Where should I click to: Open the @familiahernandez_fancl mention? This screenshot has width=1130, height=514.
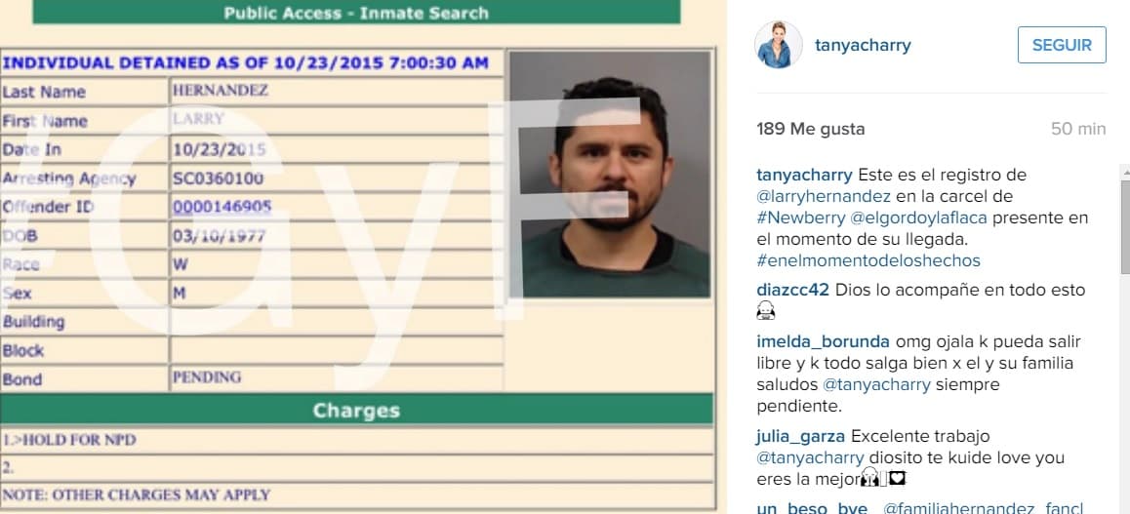tap(983, 507)
